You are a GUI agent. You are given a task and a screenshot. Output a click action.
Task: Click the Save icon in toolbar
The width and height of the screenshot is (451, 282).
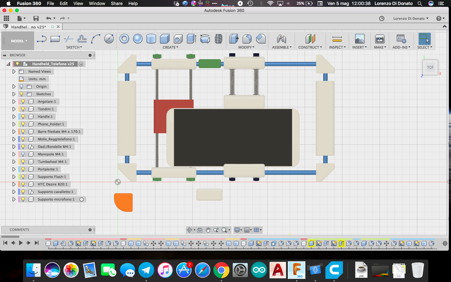coord(36,18)
